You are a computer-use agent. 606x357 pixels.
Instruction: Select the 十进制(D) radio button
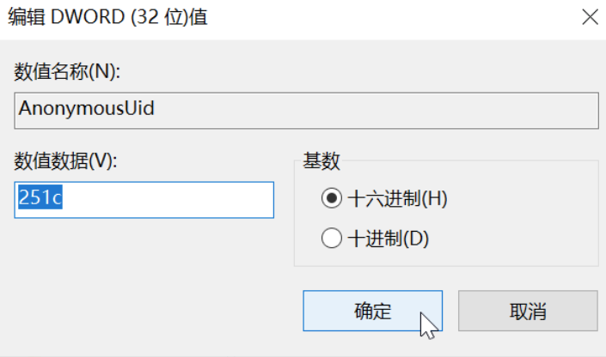(x=332, y=238)
